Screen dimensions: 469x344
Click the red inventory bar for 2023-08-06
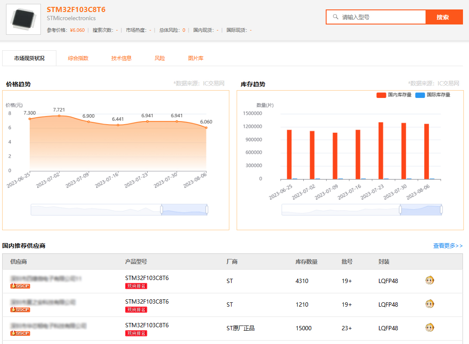point(426,152)
